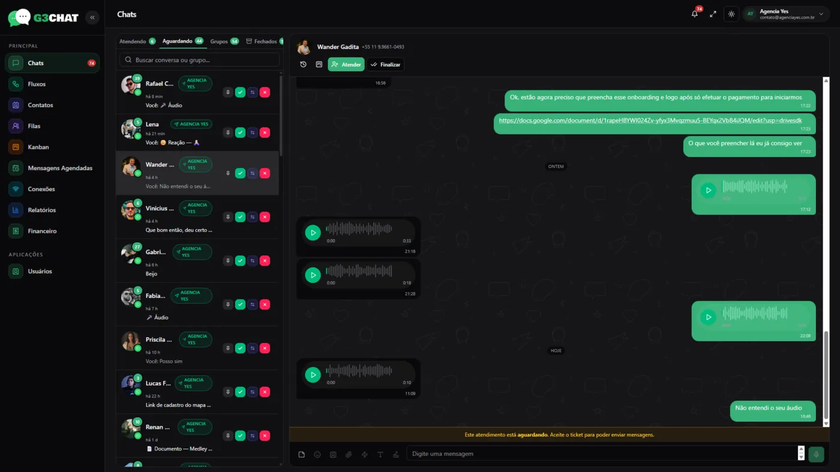Collapse the sidebar with the double-chevron button
Screen dimensions: 840x472
92,17
